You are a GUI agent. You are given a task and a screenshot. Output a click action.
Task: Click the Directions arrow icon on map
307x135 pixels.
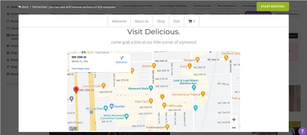[122, 58]
